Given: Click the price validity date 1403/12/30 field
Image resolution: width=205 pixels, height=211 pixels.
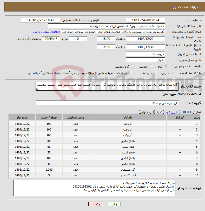Looking at the screenshot, I should click(x=146, y=47).
